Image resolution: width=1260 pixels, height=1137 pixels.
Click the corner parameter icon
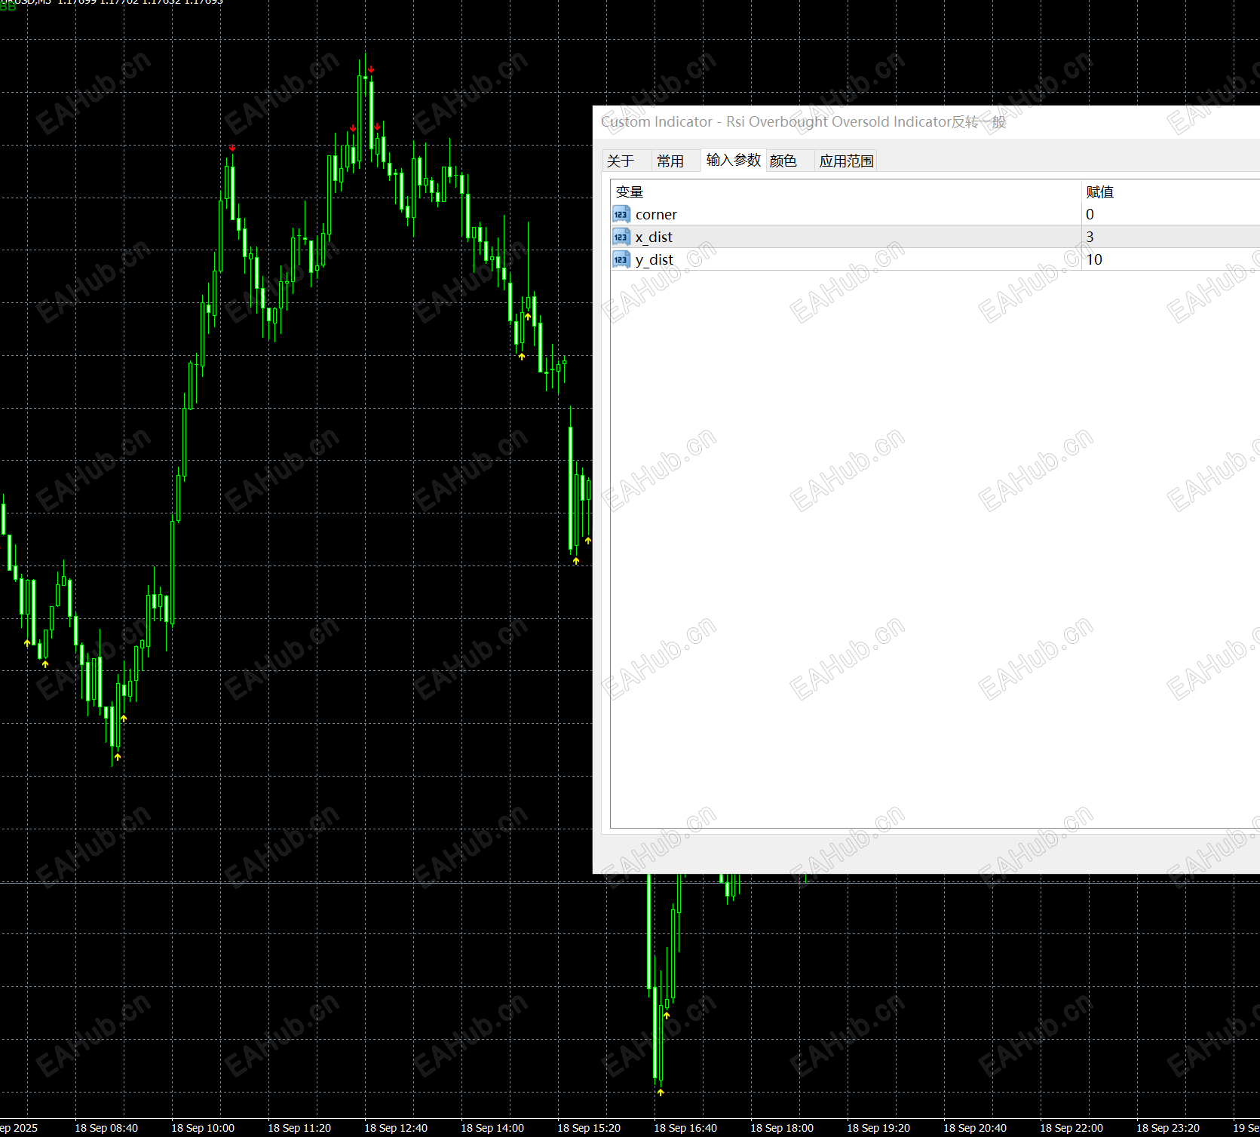621,214
